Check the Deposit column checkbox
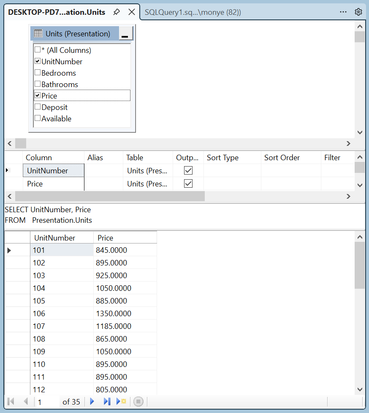Viewport: 369px width, 413px height. (38, 107)
